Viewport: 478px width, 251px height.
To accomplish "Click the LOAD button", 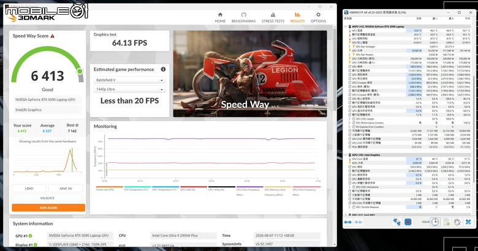I will [x=29, y=189].
